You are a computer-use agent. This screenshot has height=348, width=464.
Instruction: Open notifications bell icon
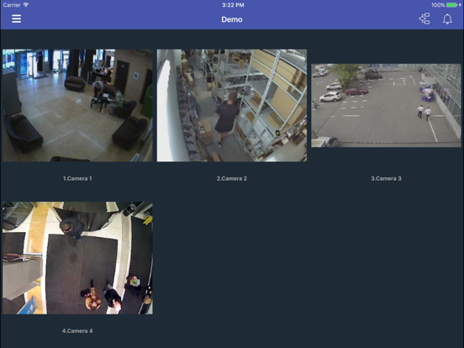[447, 19]
